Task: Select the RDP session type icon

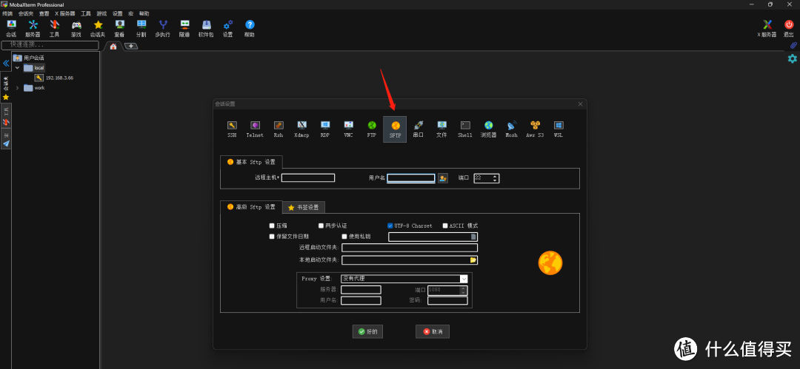Action: pyautogui.click(x=325, y=129)
